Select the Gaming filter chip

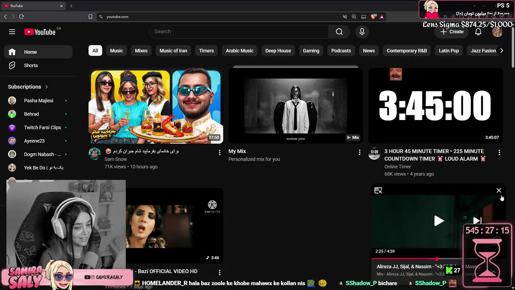pos(311,51)
